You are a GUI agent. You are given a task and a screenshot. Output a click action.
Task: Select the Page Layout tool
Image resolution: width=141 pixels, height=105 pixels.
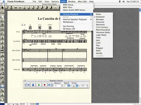2,99
